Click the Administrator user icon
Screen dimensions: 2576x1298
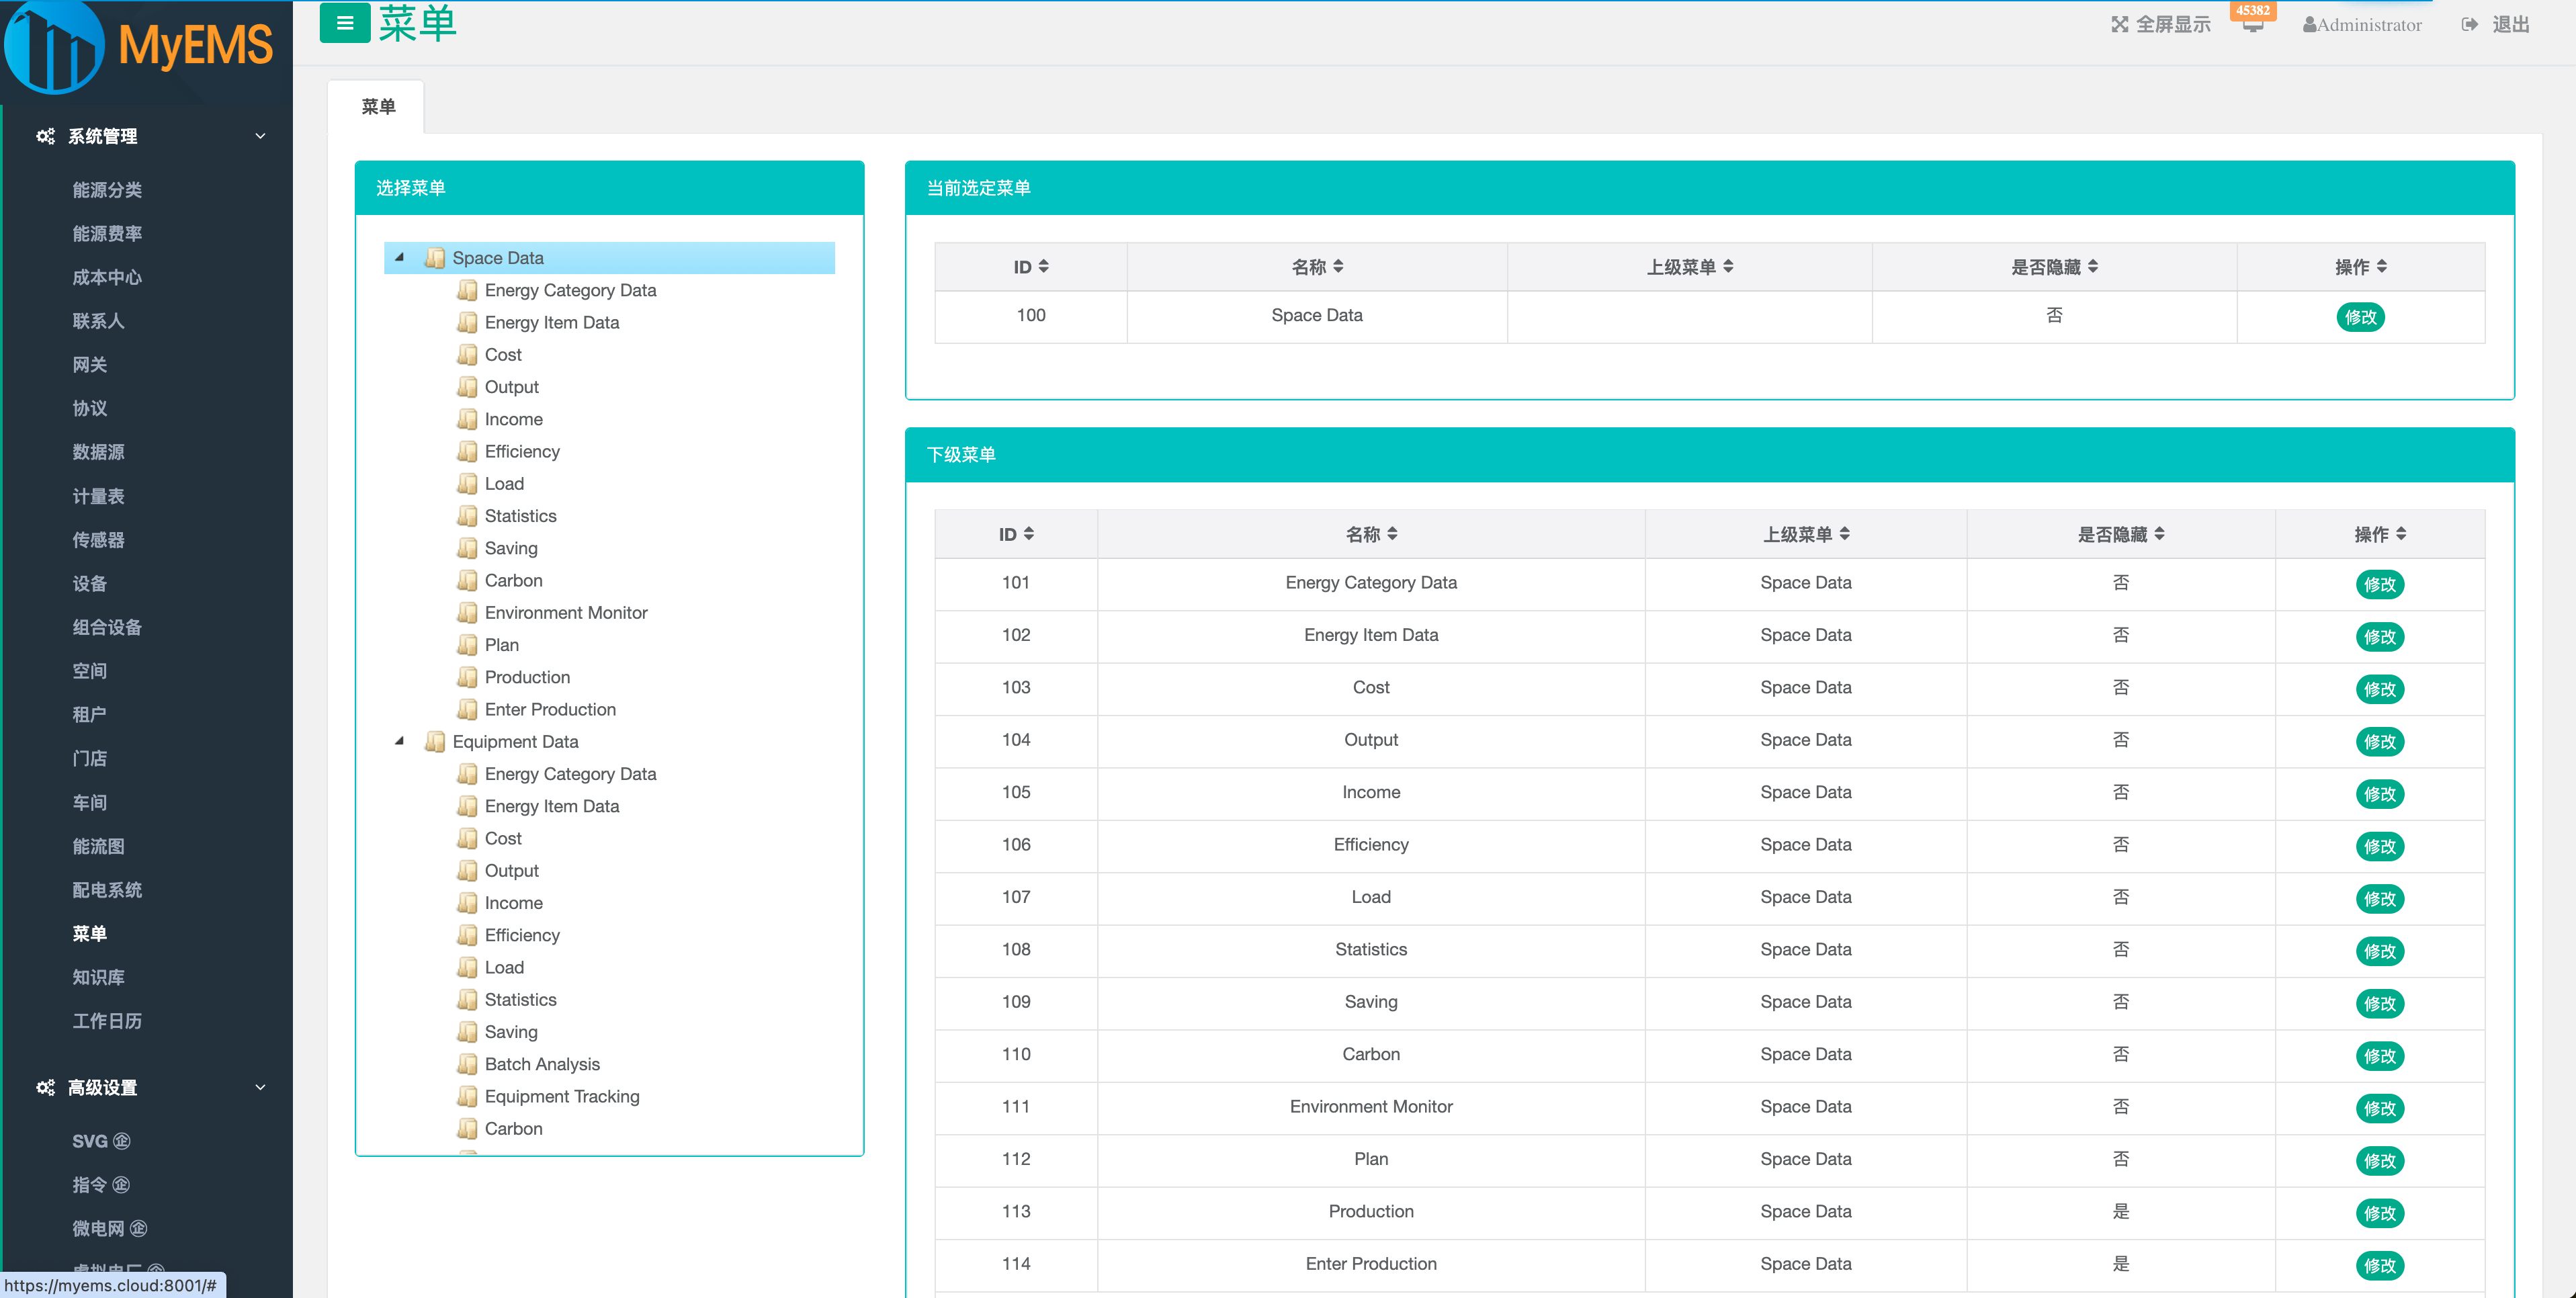2309,25
